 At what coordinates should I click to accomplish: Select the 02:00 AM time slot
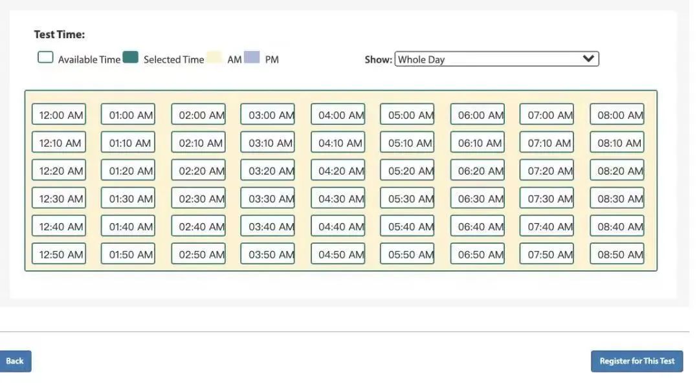[x=199, y=114]
